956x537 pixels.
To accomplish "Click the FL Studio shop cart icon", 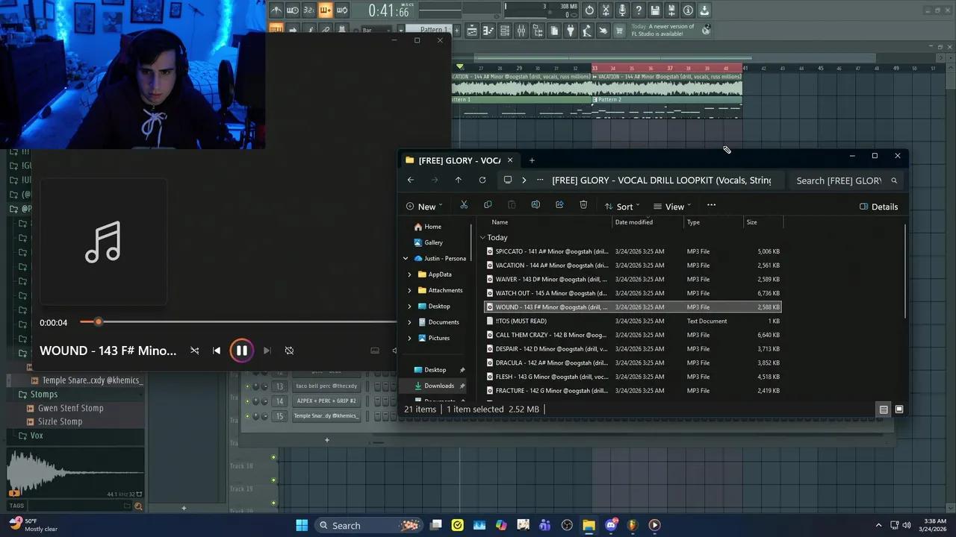I will click(618, 30).
